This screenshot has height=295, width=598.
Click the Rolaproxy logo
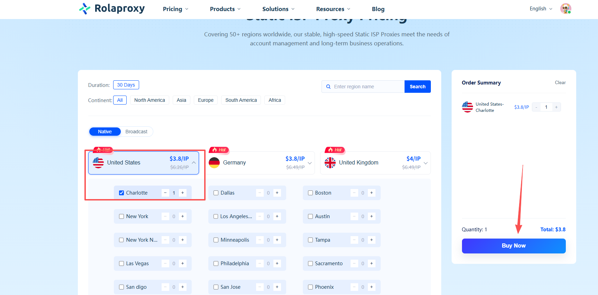tap(112, 8)
